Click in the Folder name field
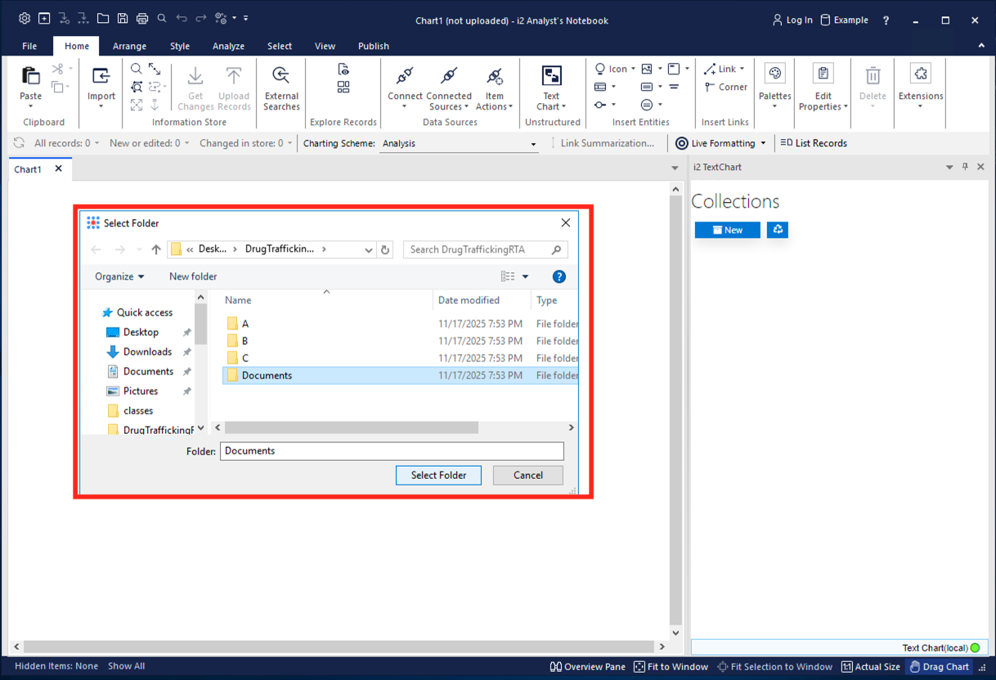This screenshot has height=680, width=996. tap(392, 451)
